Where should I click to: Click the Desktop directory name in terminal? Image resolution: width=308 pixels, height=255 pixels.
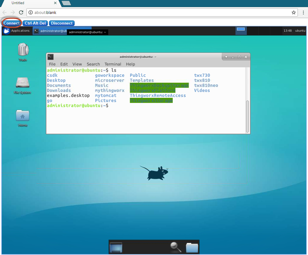pos(56,80)
